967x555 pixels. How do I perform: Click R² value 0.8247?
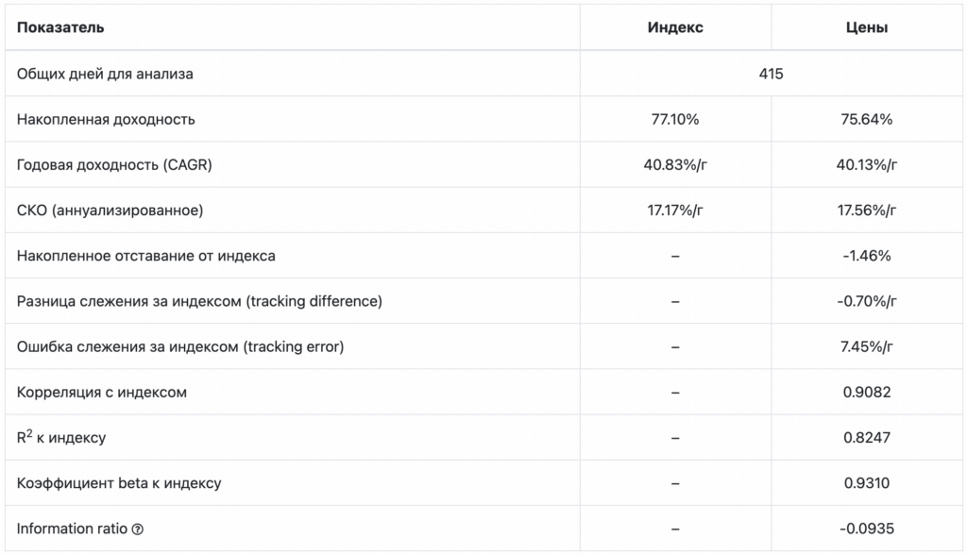[867, 438]
